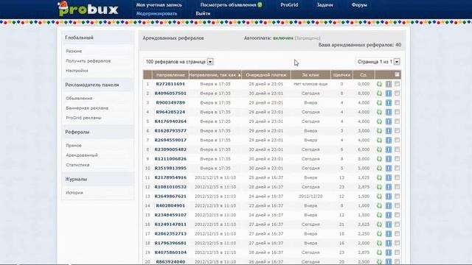
Task: Click green recycle icon for R1211006826
Action: click(x=379, y=159)
